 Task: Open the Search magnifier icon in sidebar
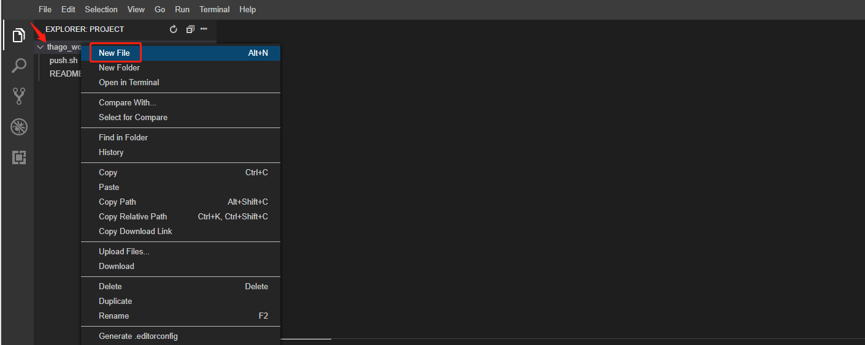click(19, 66)
